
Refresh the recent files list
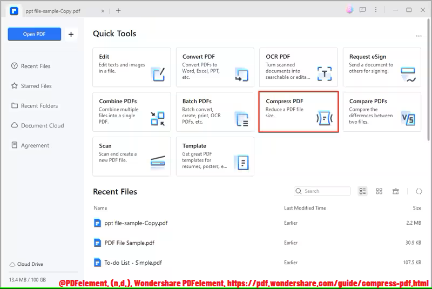(x=419, y=191)
